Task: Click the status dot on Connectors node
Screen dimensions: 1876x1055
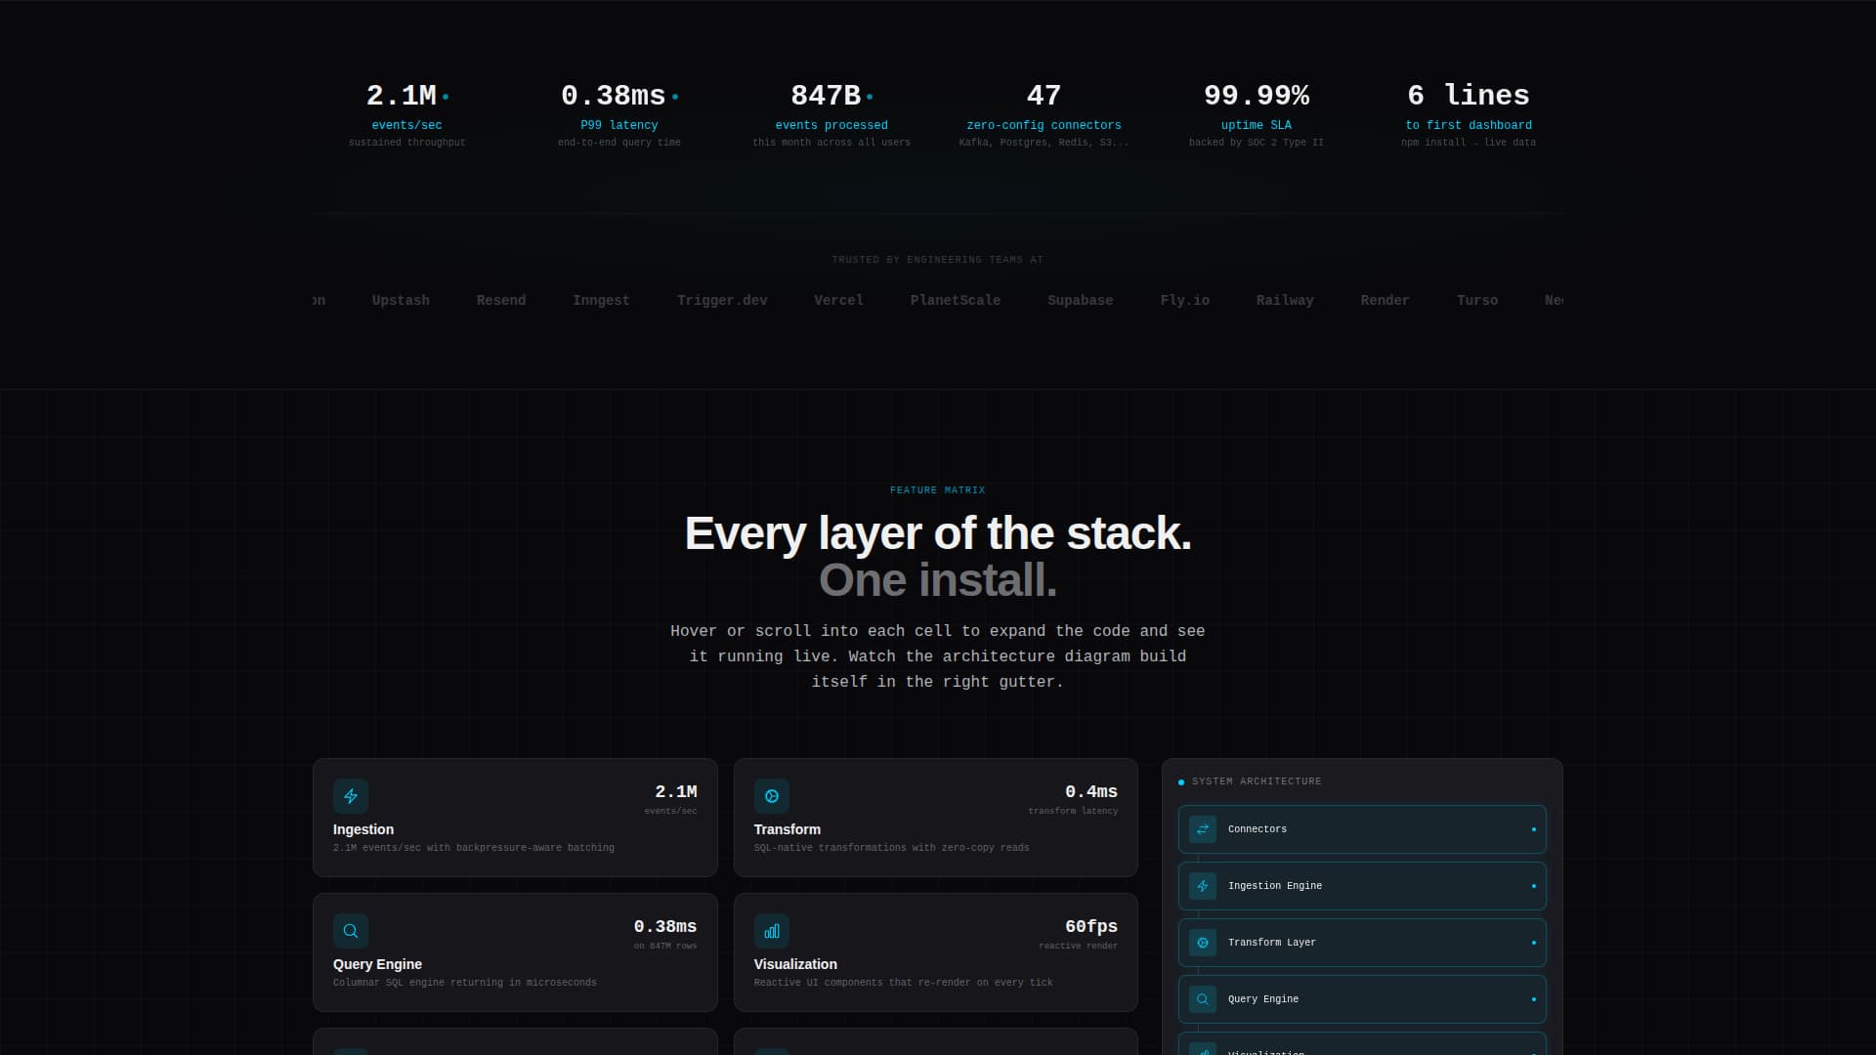Action: 1534,829
